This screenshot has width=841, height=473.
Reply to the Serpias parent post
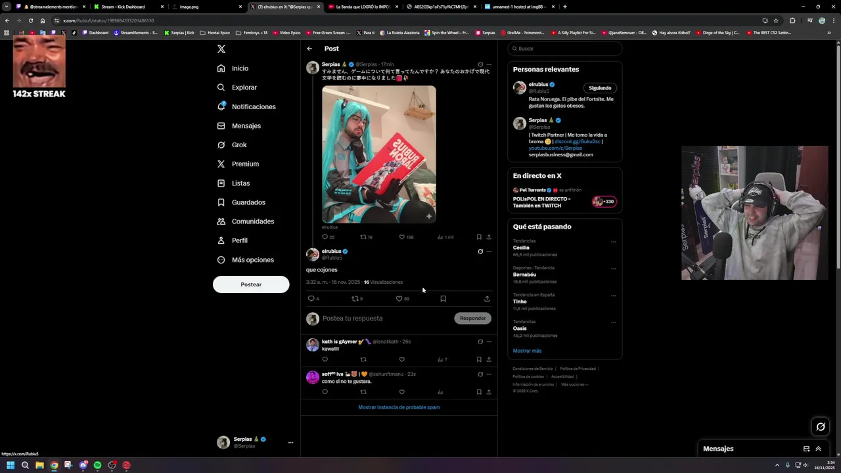tap(325, 237)
